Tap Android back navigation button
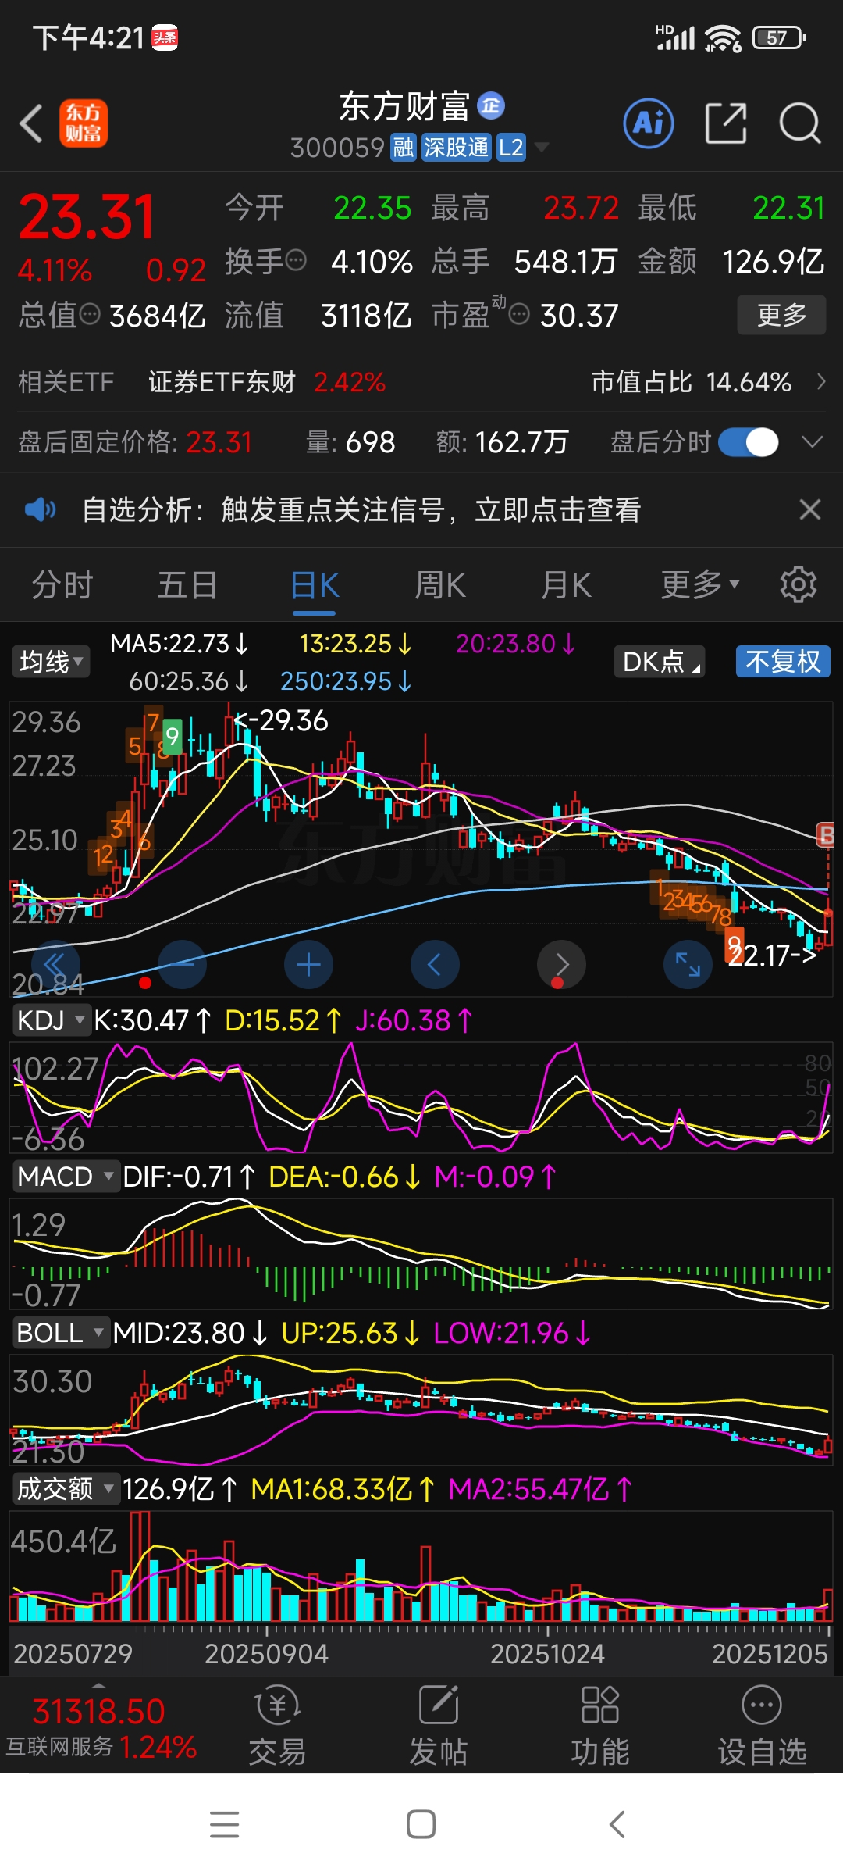 (617, 1824)
